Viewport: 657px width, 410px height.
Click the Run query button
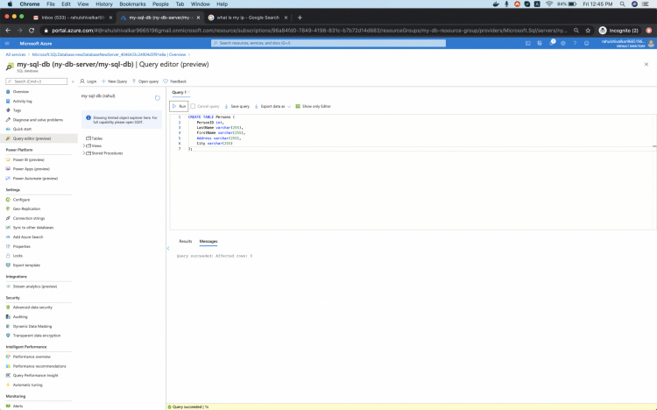click(180, 106)
